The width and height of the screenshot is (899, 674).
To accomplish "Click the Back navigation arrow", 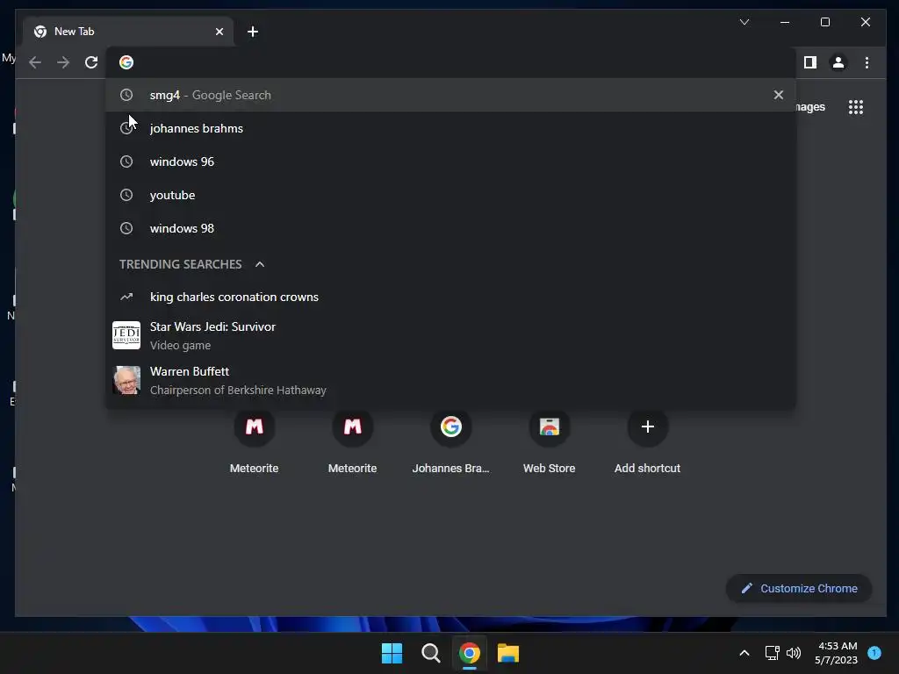I will point(35,62).
